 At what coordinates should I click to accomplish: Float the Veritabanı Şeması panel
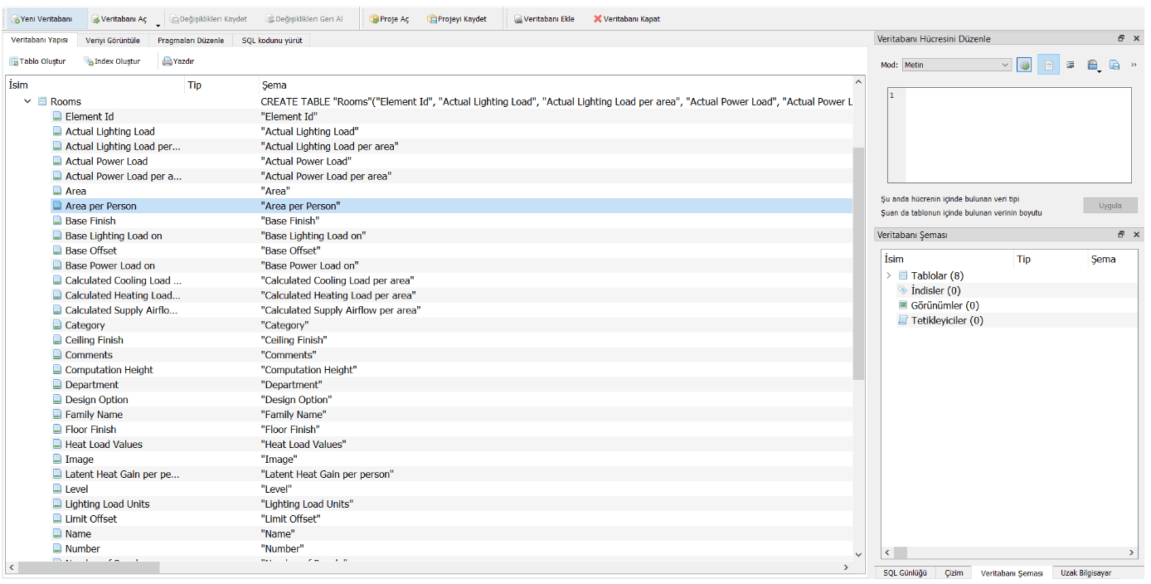click(1122, 235)
